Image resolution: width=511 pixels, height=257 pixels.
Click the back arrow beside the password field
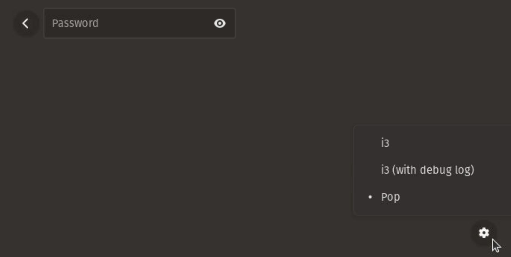[x=26, y=23]
